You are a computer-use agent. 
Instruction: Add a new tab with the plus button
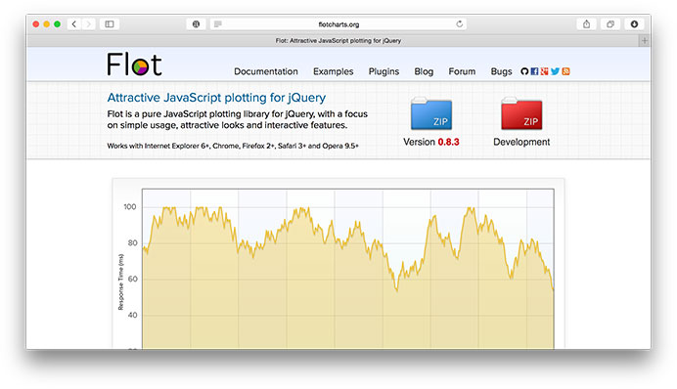pos(644,40)
